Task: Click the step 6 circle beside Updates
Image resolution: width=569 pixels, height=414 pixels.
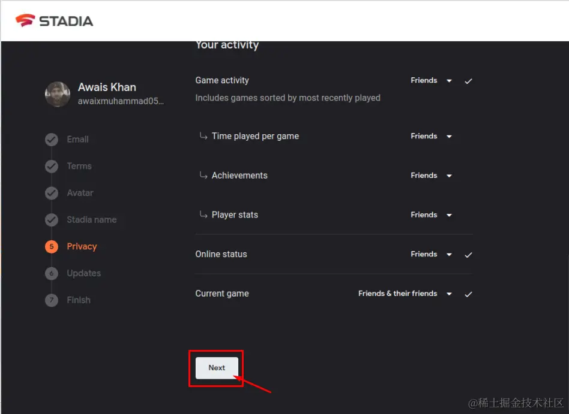Action: pyautogui.click(x=52, y=273)
